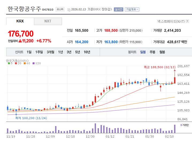Click the 코스피 market badge
This screenshot has width=192, height=141.
coord(60,9)
